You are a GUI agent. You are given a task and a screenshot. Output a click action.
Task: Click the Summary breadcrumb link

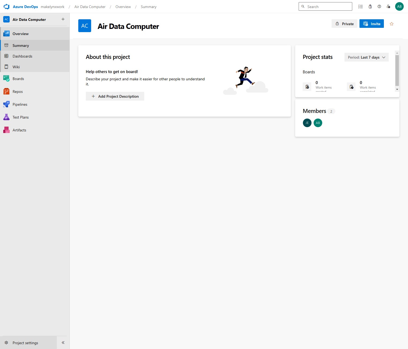(149, 7)
